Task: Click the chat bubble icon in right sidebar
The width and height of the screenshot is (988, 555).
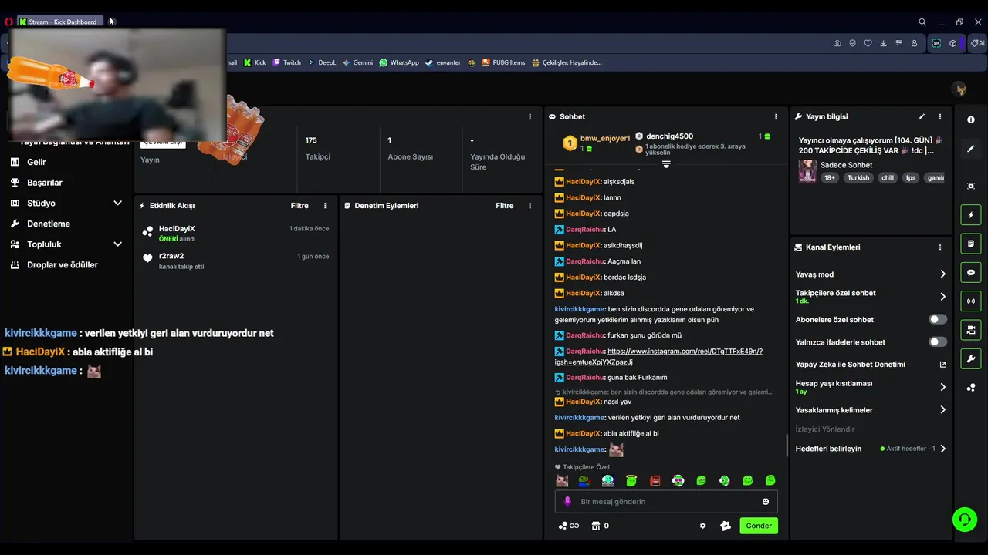Action: [970, 272]
